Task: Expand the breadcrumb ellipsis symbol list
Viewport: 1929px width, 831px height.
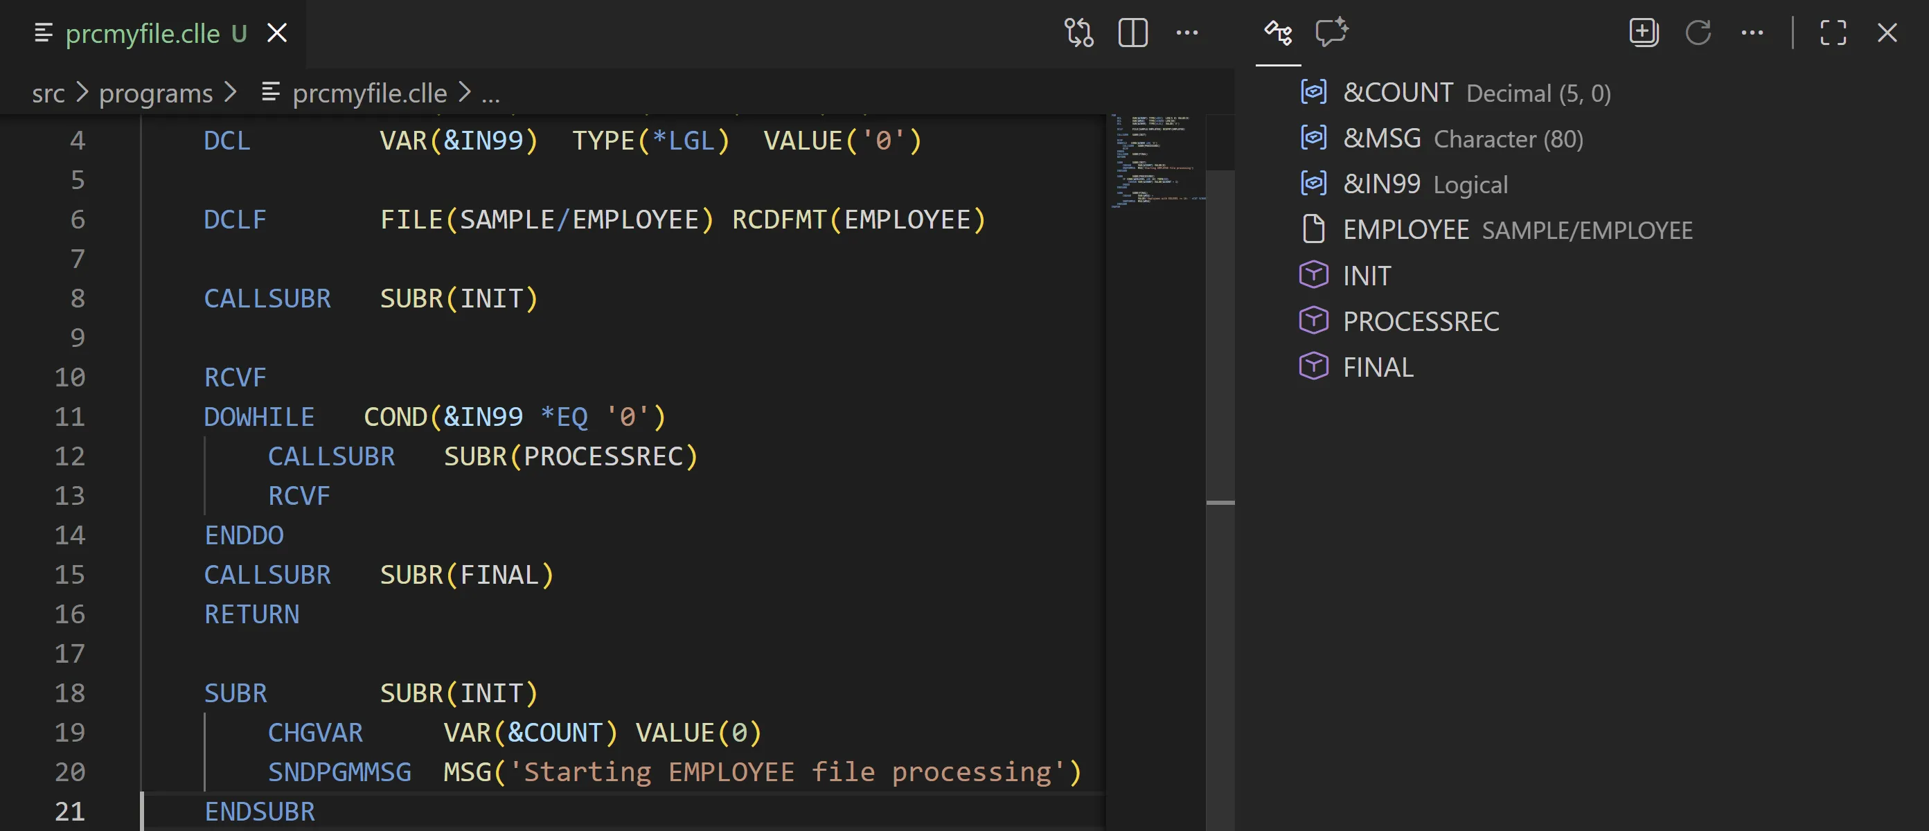Action: pyautogui.click(x=490, y=93)
